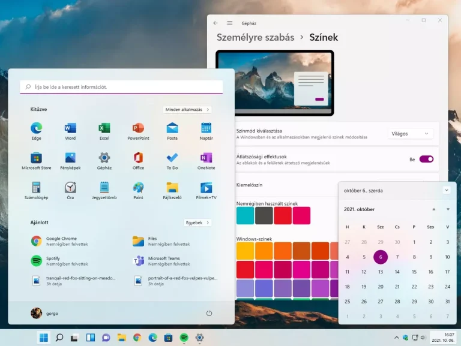The width and height of the screenshot is (461, 346).
Task: Open Számológép calculator app
Action: coord(37,191)
